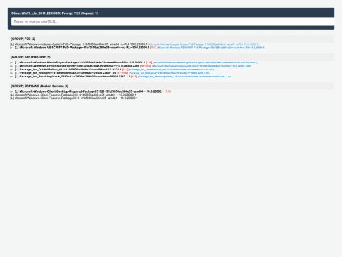The height and width of the screenshot is (257, 342).
Task: Click the blue MediaPlayer-Package link
Action: pos(205,63)
